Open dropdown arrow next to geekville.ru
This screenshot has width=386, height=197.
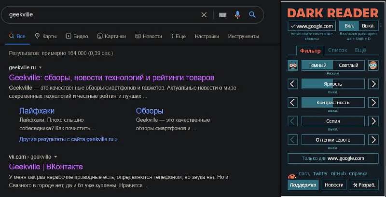[40, 67]
